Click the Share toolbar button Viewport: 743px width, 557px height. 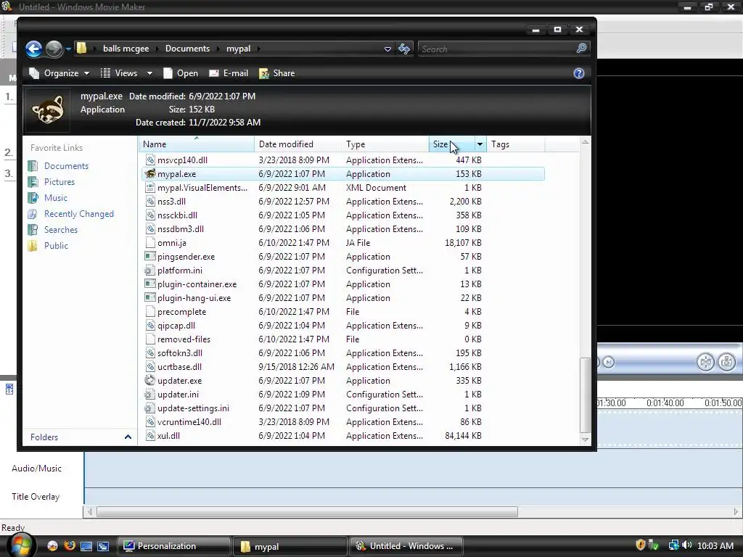click(x=277, y=73)
